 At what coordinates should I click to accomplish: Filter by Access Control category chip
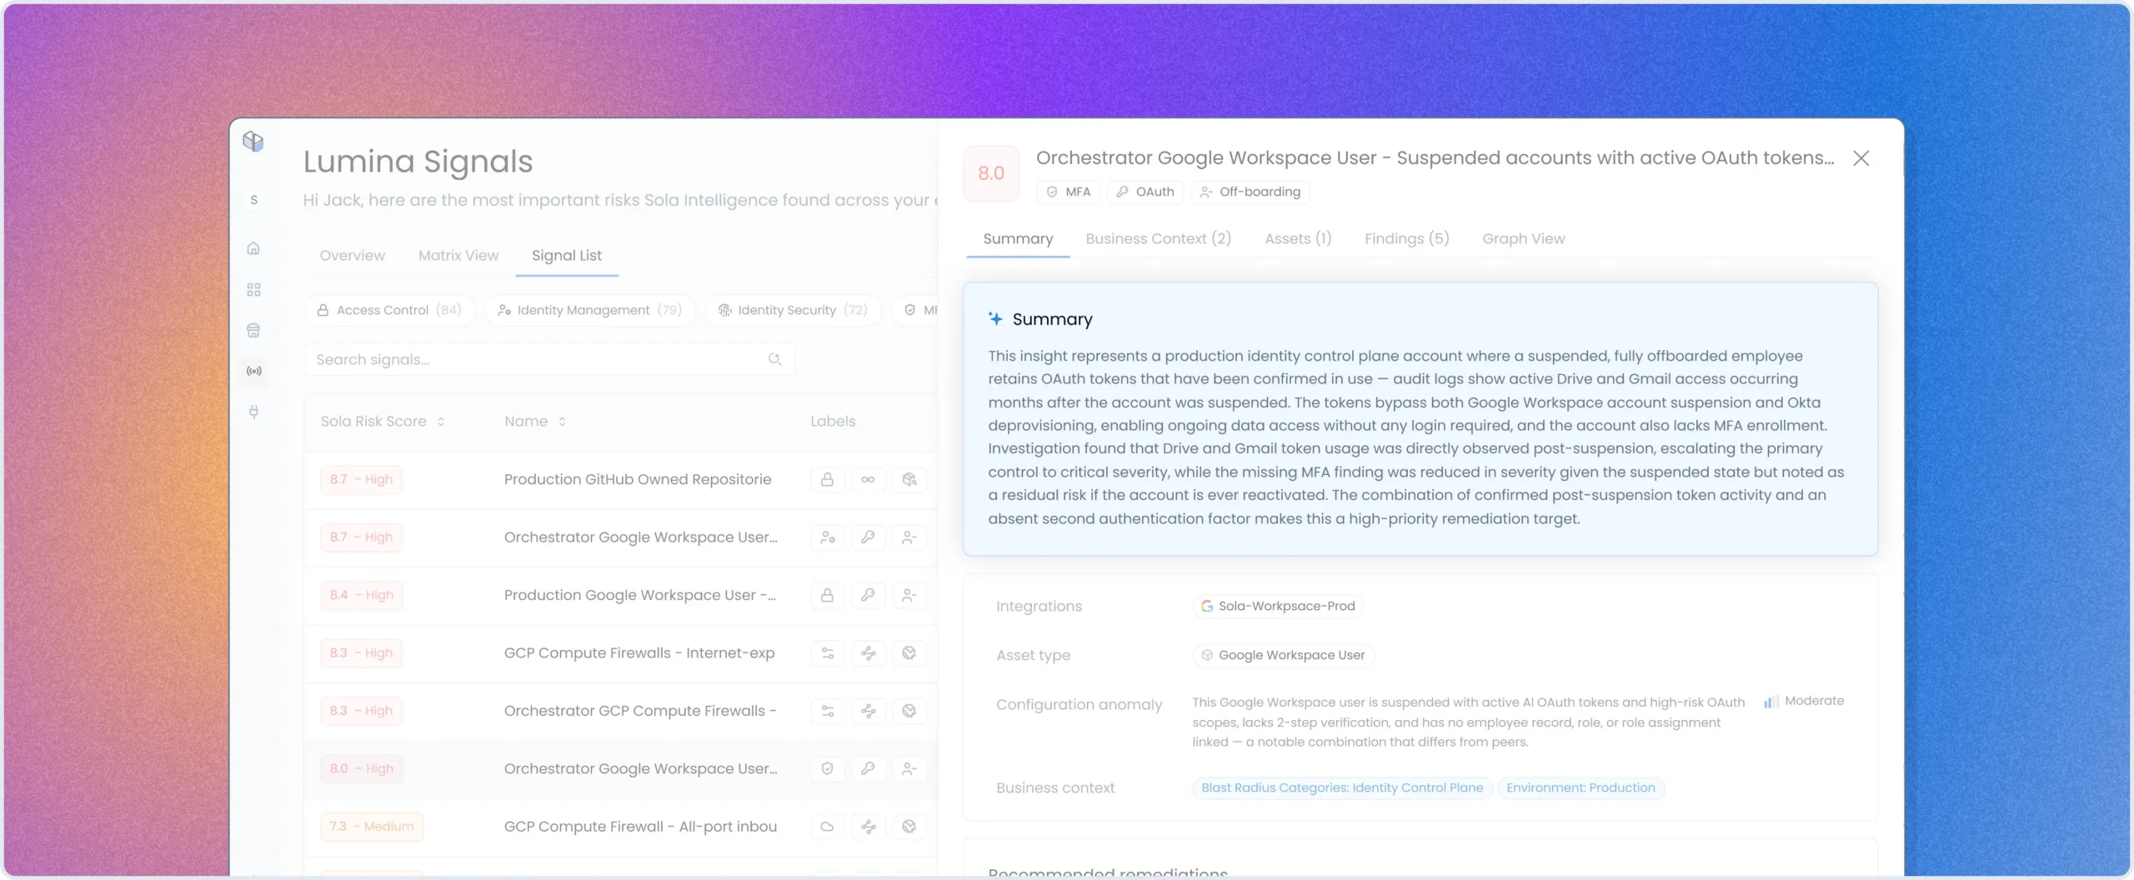(x=389, y=310)
